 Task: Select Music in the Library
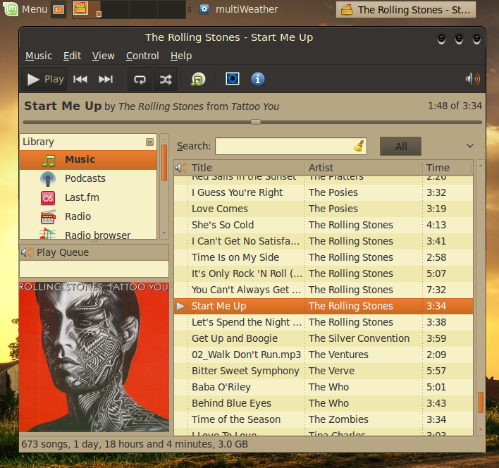point(88,160)
